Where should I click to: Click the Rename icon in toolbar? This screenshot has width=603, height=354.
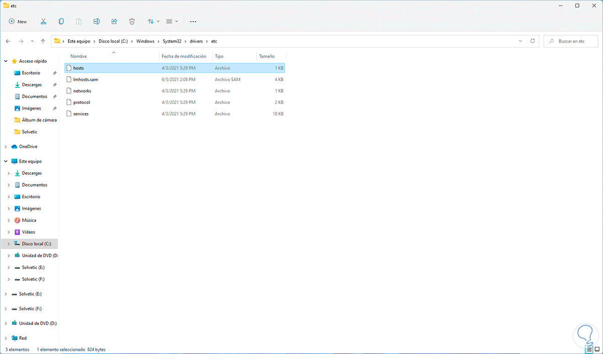click(96, 22)
